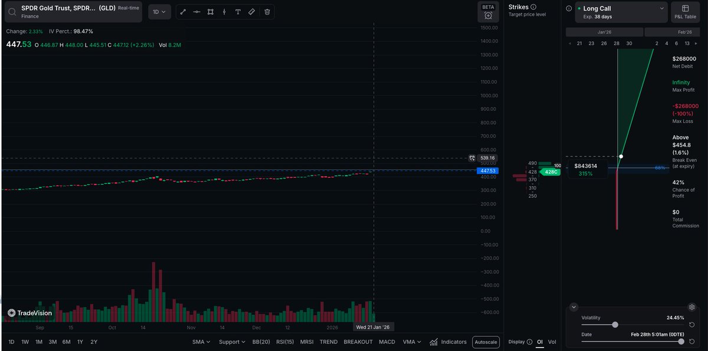Select the 1Y time range
The image size is (708, 351).
tap(80, 342)
